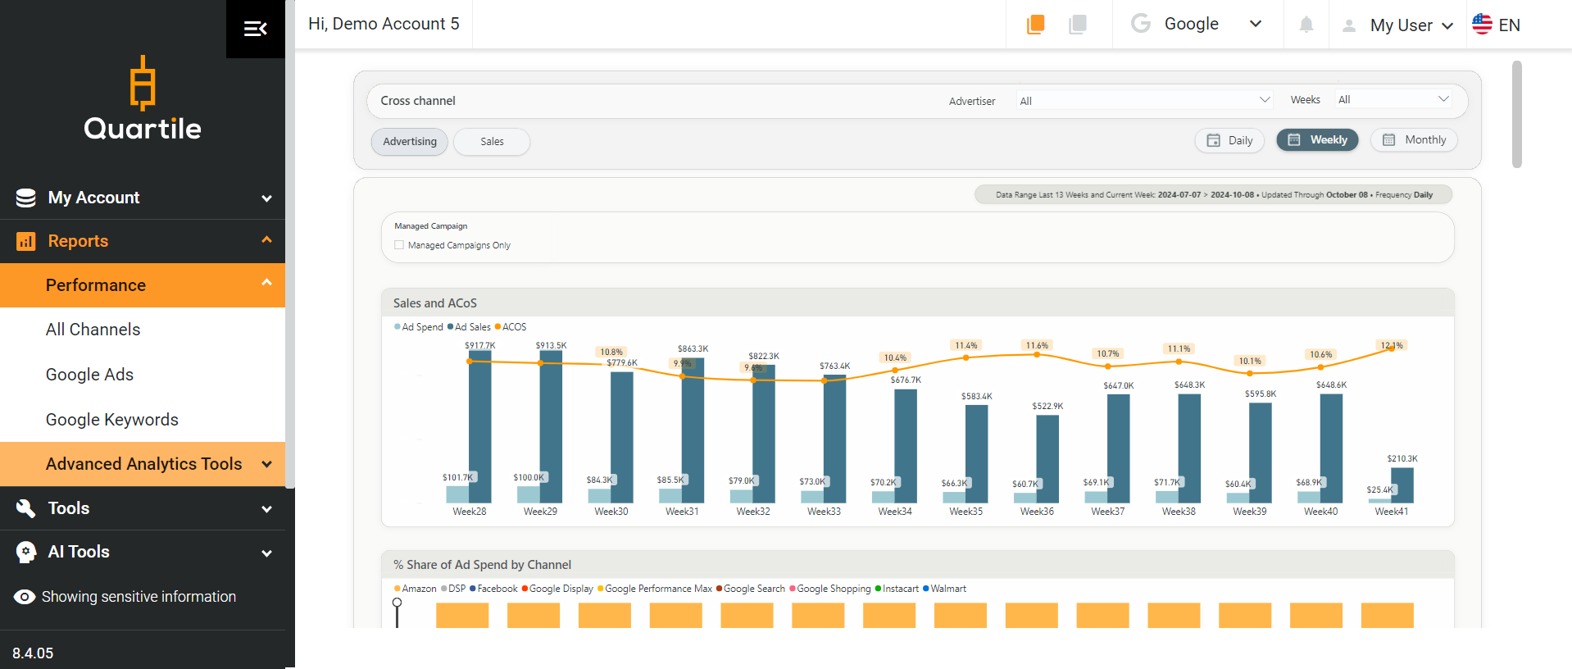The image size is (1572, 669).
Task: Toggle Facebook channel legend item
Action: [x=493, y=589]
